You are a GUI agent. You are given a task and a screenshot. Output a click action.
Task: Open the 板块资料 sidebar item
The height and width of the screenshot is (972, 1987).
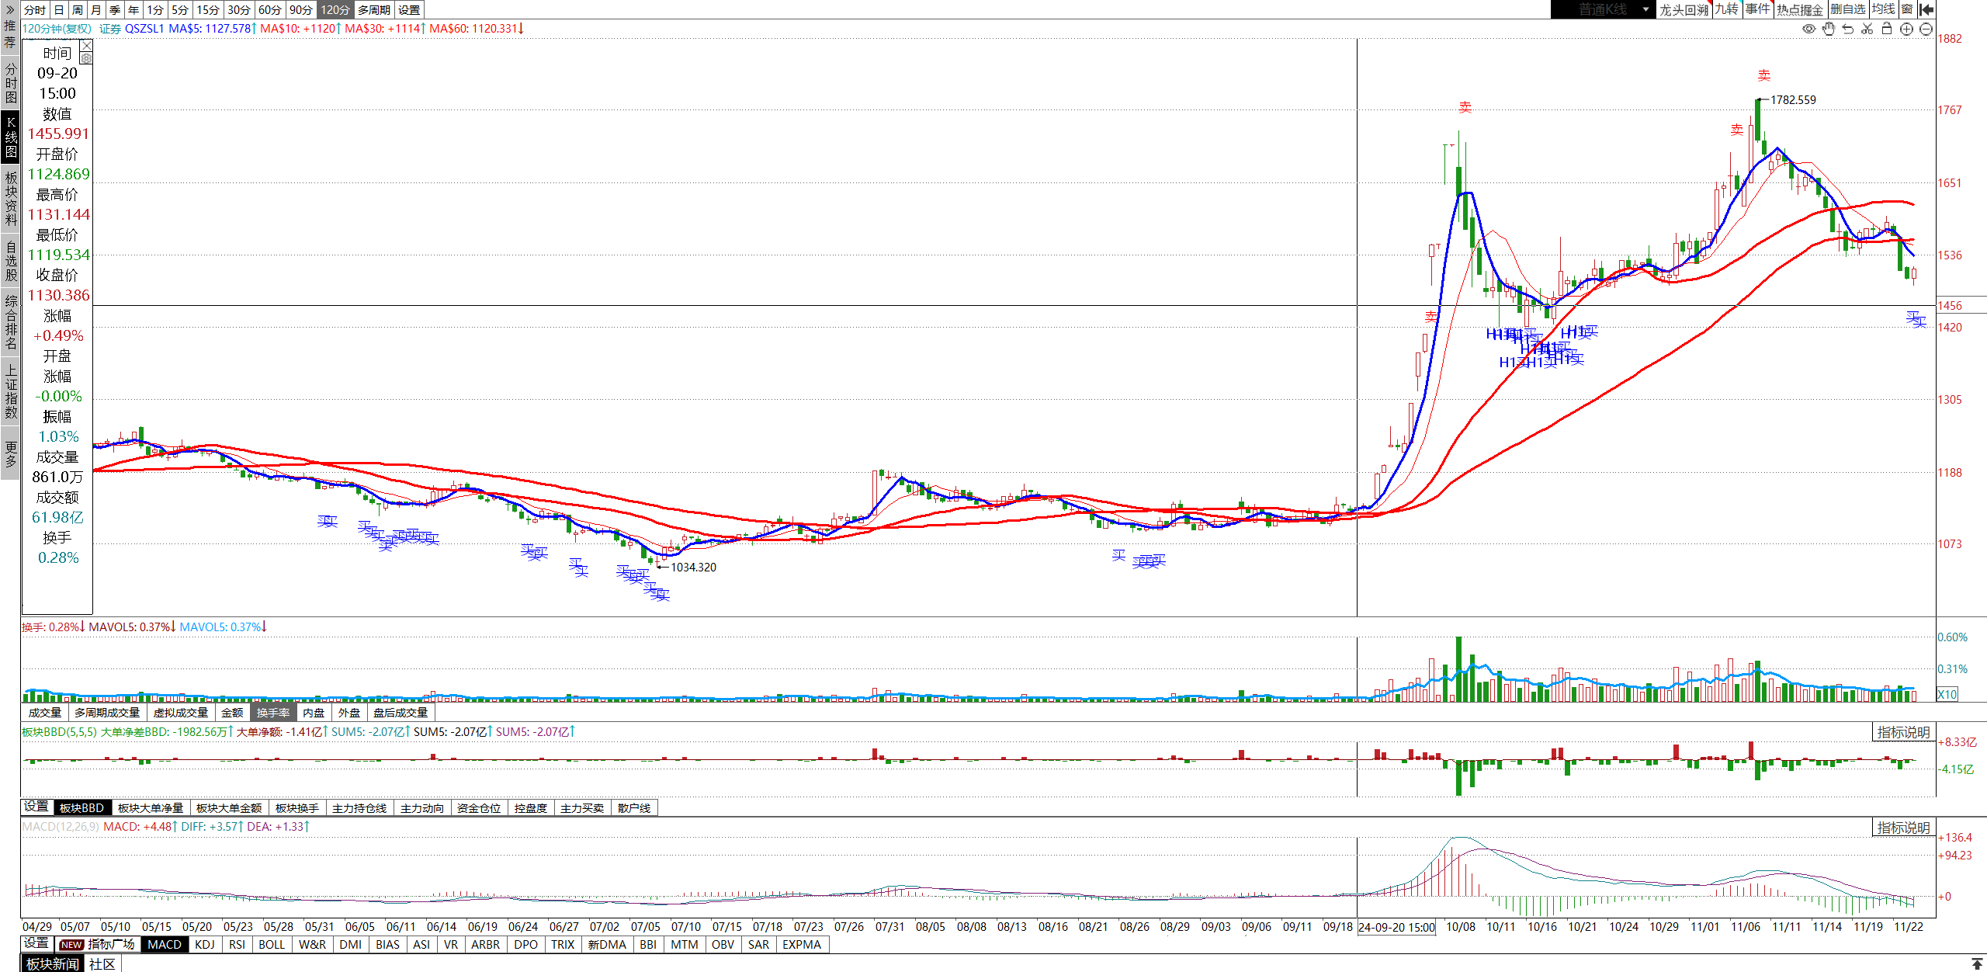tap(10, 198)
